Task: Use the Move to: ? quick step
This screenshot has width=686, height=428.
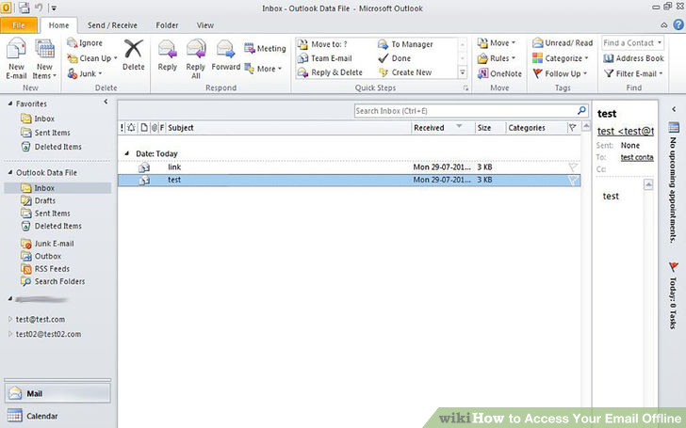Action: (322, 44)
